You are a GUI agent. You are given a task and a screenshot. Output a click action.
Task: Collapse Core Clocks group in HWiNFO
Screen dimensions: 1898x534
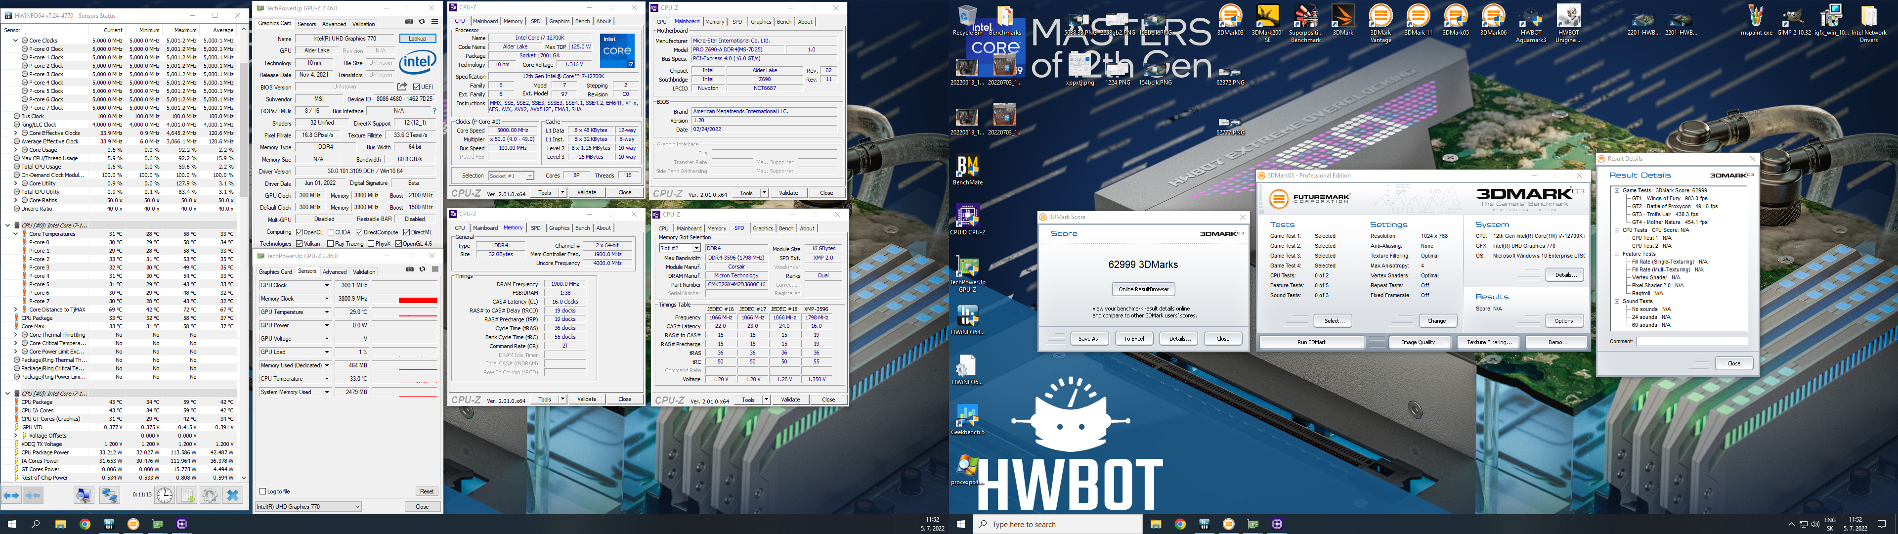pos(16,41)
